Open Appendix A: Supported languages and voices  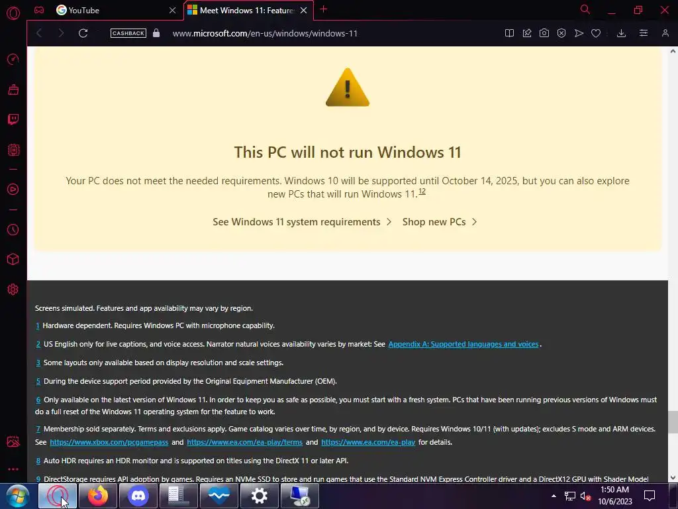[x=463, y=344]
